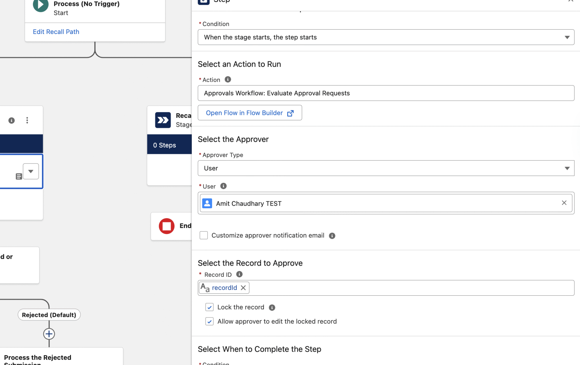Click the user avatar icon in Amit Chaudhary TEST
The image size is (580, 365).
[207, 203]
